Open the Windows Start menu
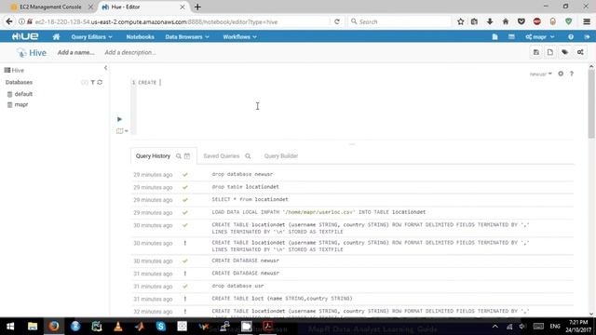This screenshot has height=335, width=596. (x=10, y=327)
